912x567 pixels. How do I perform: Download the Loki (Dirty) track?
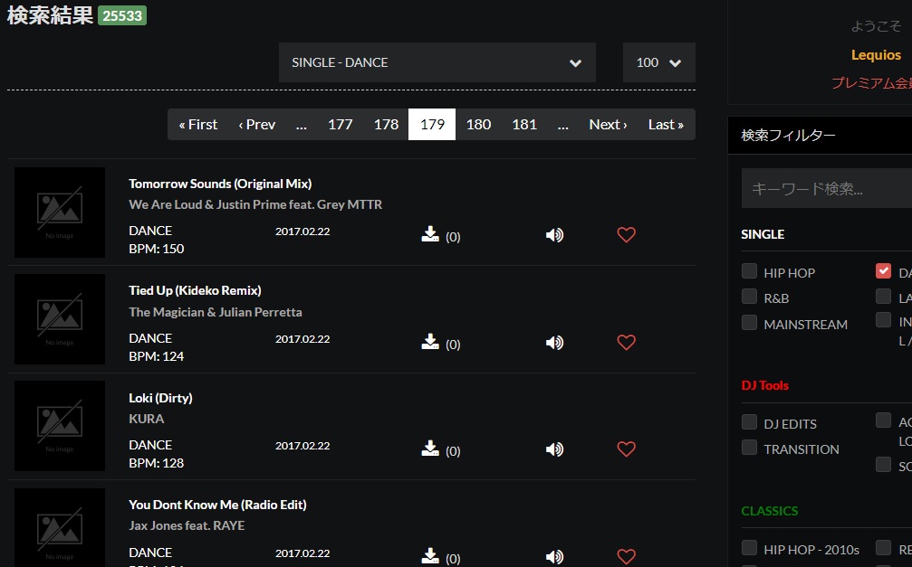pyautogui.click(x=430, y=449)
